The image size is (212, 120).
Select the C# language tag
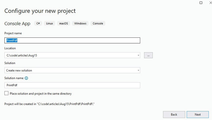38,23
